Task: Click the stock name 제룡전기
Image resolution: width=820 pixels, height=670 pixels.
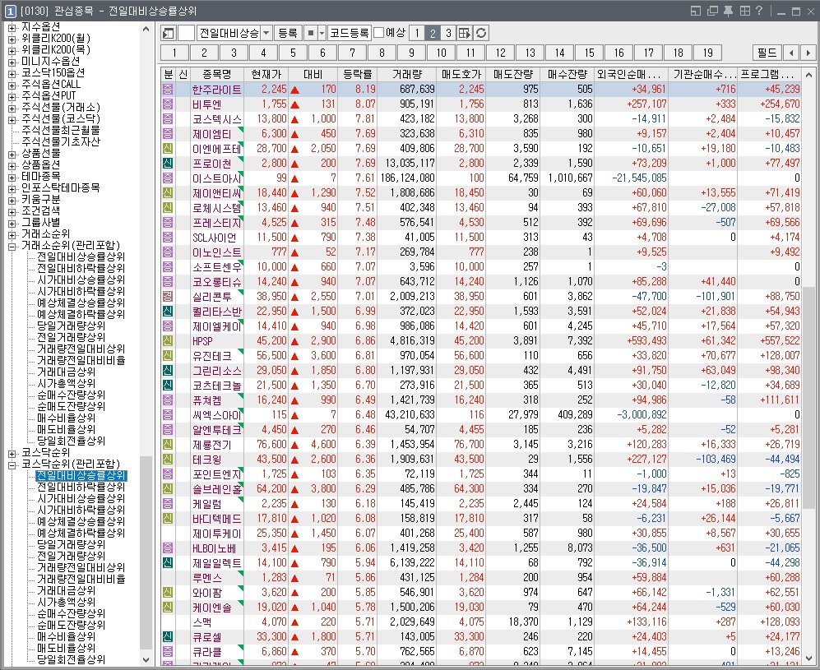Action: (211, 445)
